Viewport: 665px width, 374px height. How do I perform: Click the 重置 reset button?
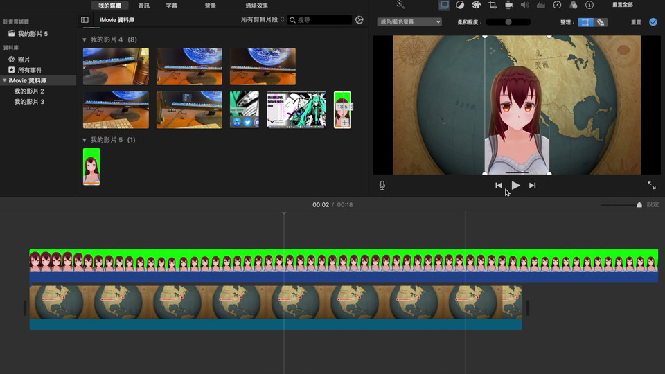tap(636, 22)
